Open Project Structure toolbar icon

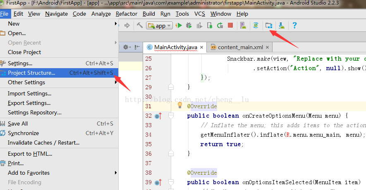click(269, 26)
